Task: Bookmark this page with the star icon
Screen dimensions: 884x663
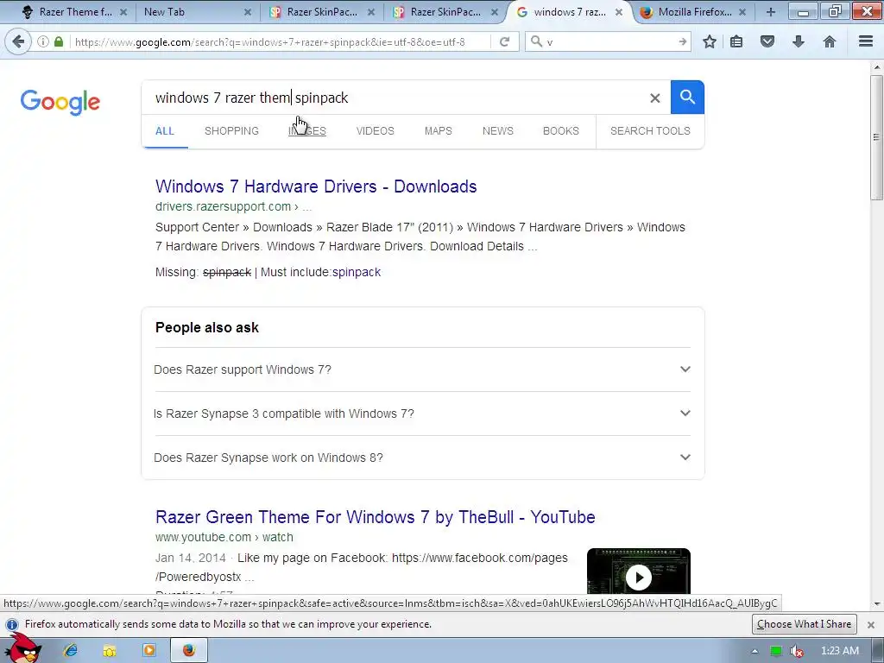Action: [710, 41]
